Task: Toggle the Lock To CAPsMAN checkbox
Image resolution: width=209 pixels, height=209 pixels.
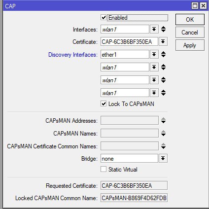Action: (104, 104)
